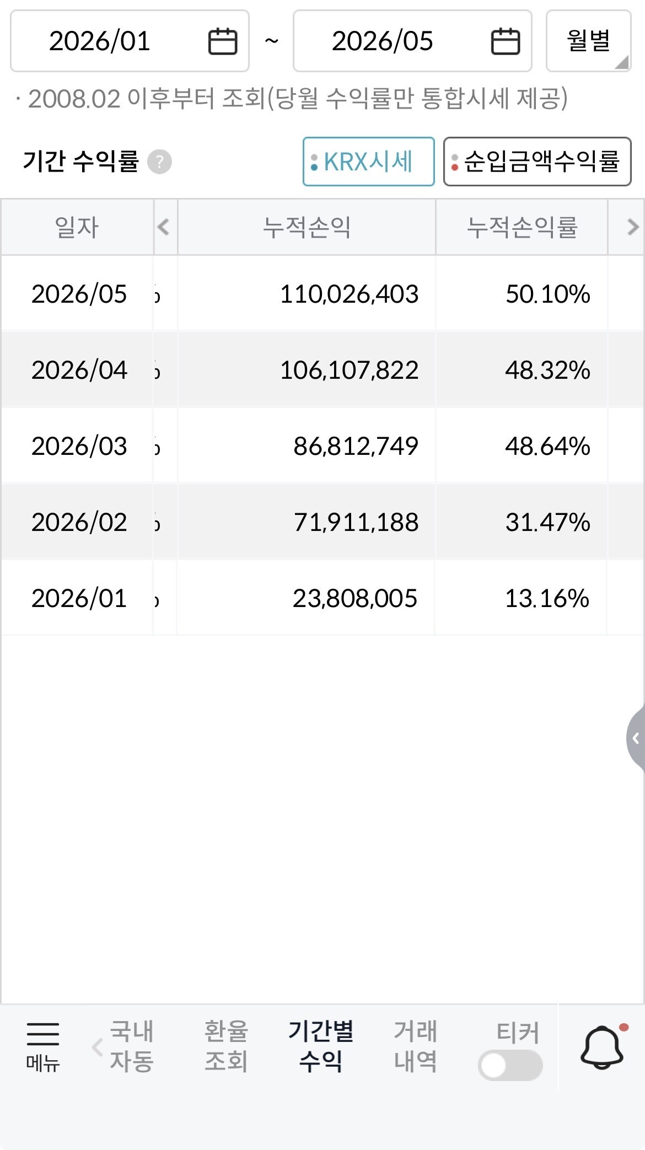Go to the 환율조회 tab
Image resolution: width=645 pixels, height=1150 pixels.
[x=226, y=1046]
